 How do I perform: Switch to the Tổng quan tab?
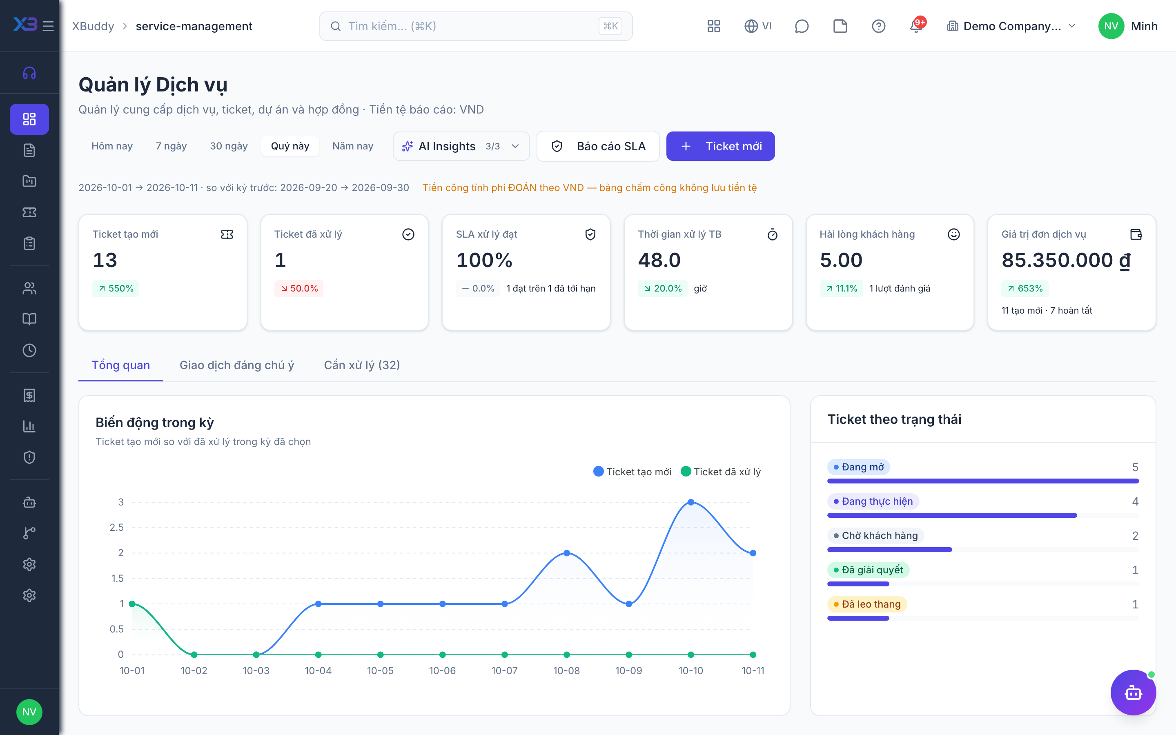(120, 365)
